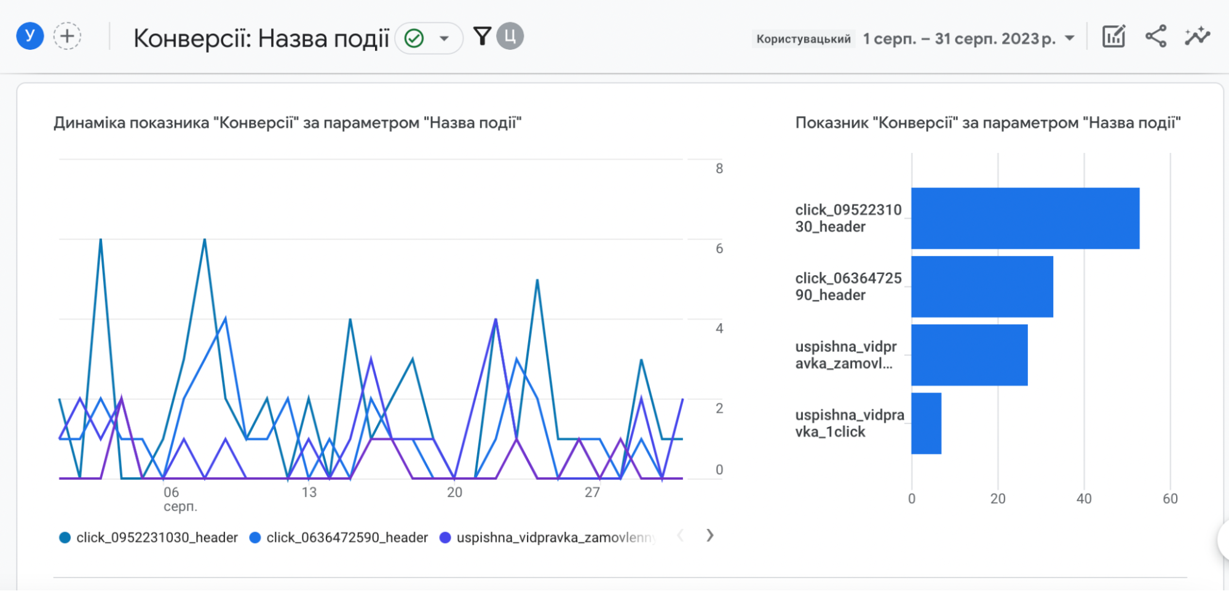
Task: Click the green checkmark report status icon
Action: pyautogui.click(x=414, y=39)
